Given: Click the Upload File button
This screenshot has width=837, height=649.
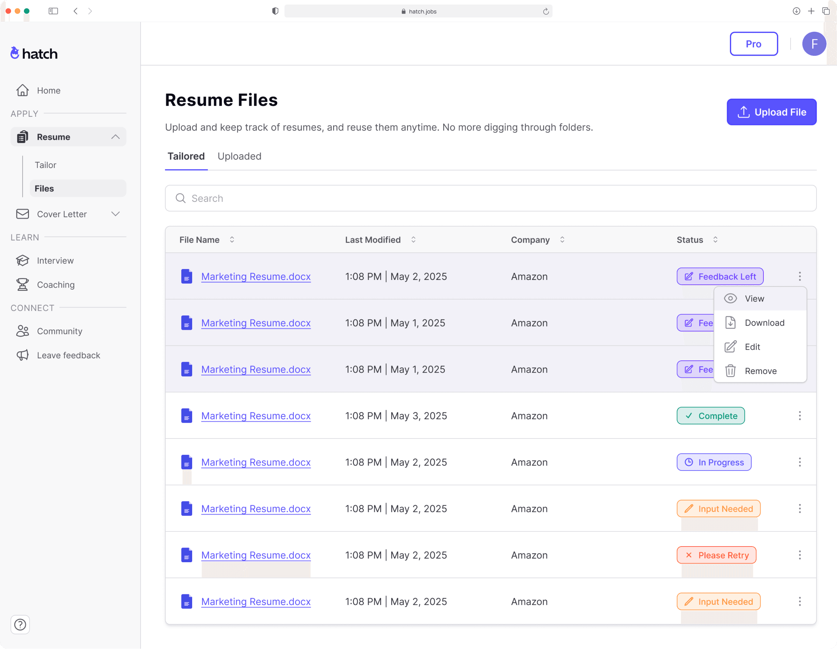Looking at the screenshot, I should click(x=771, y=112).
